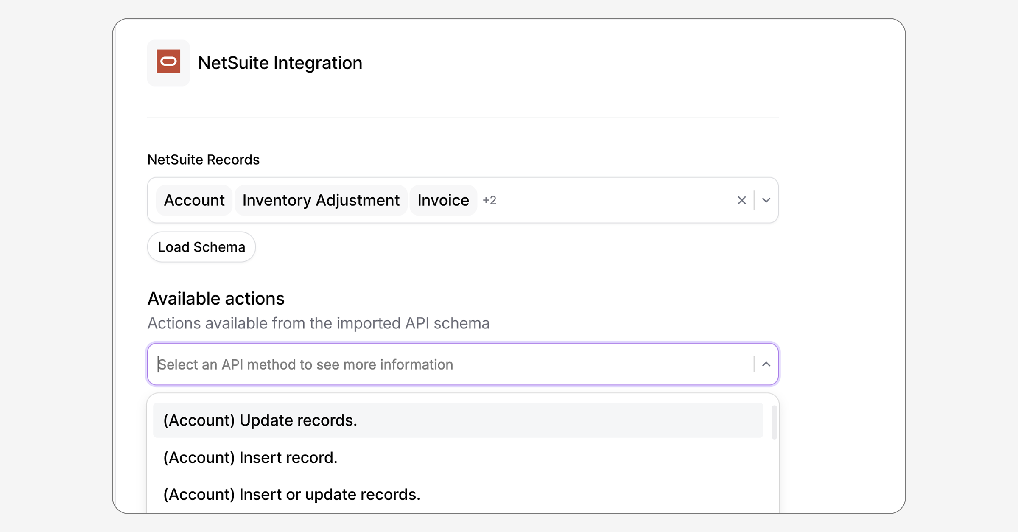1018x532 pixels.
Task: Click the Load Schema button
Action: pos(201,247)
